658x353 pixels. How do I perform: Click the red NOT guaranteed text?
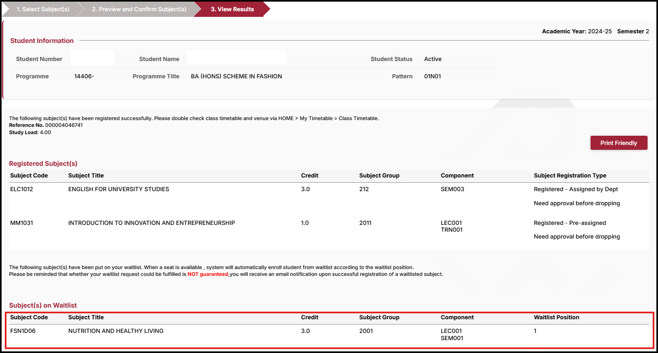click(208, 274)
